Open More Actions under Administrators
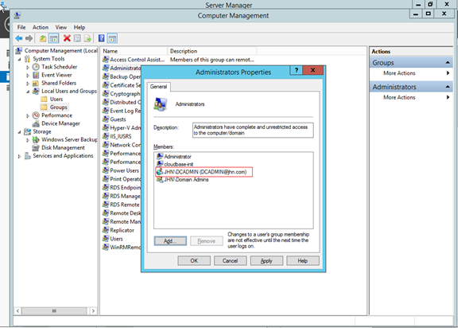The width and height of the screenshot is (461, 328). pyautogui.click(x=399, y=97)
